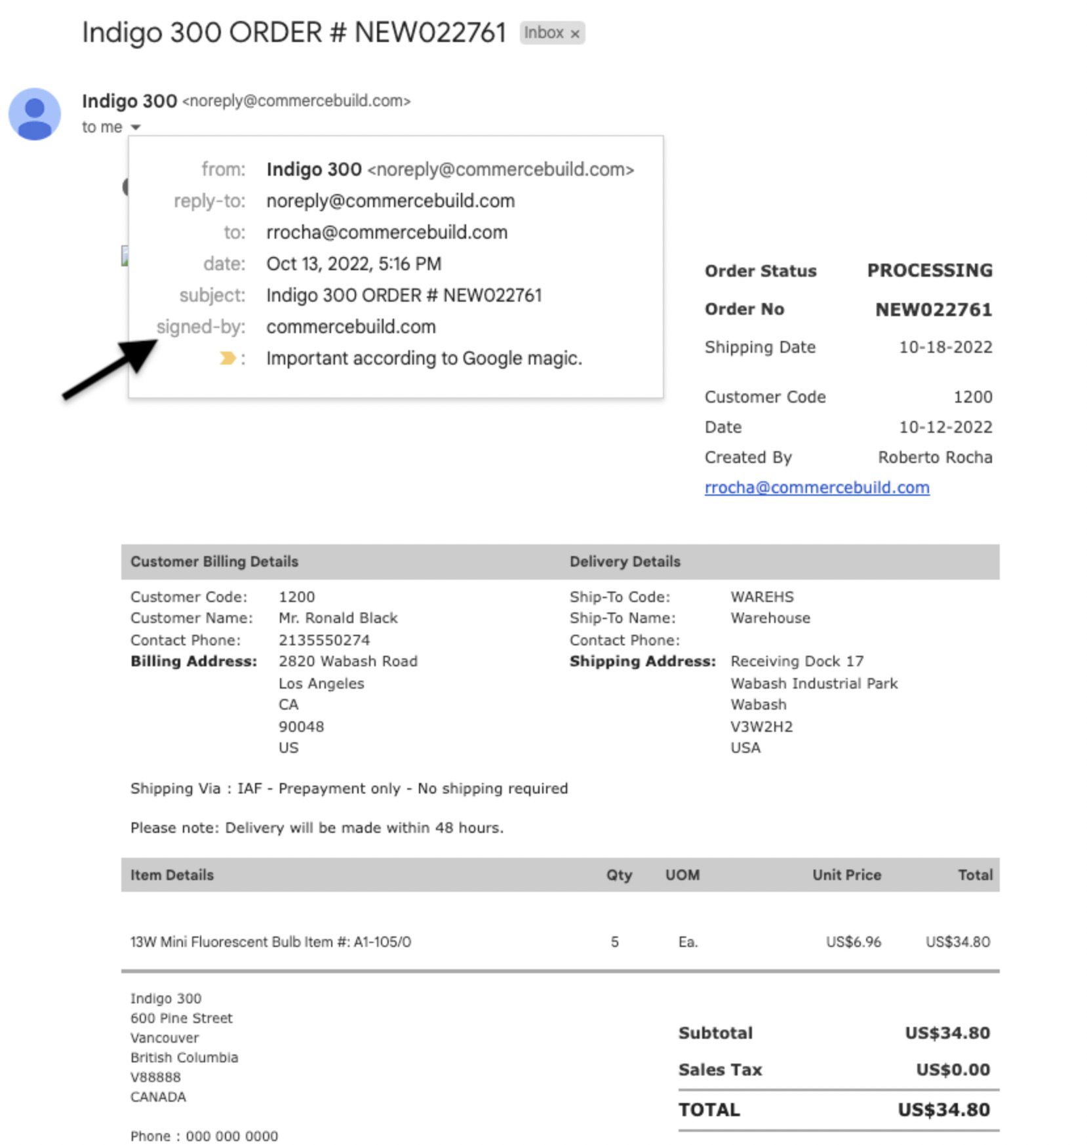Click the unit price US$6.96
Image resolution: width=1087 pixels, height=1145 pixels.
point(854,942)
